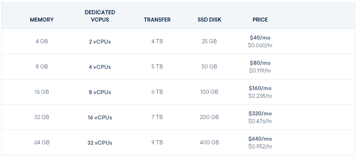The width and height of the screenshot is (358, 159).
Task: Click the 100 GB SSD disk value
Action: click(209, 92)
